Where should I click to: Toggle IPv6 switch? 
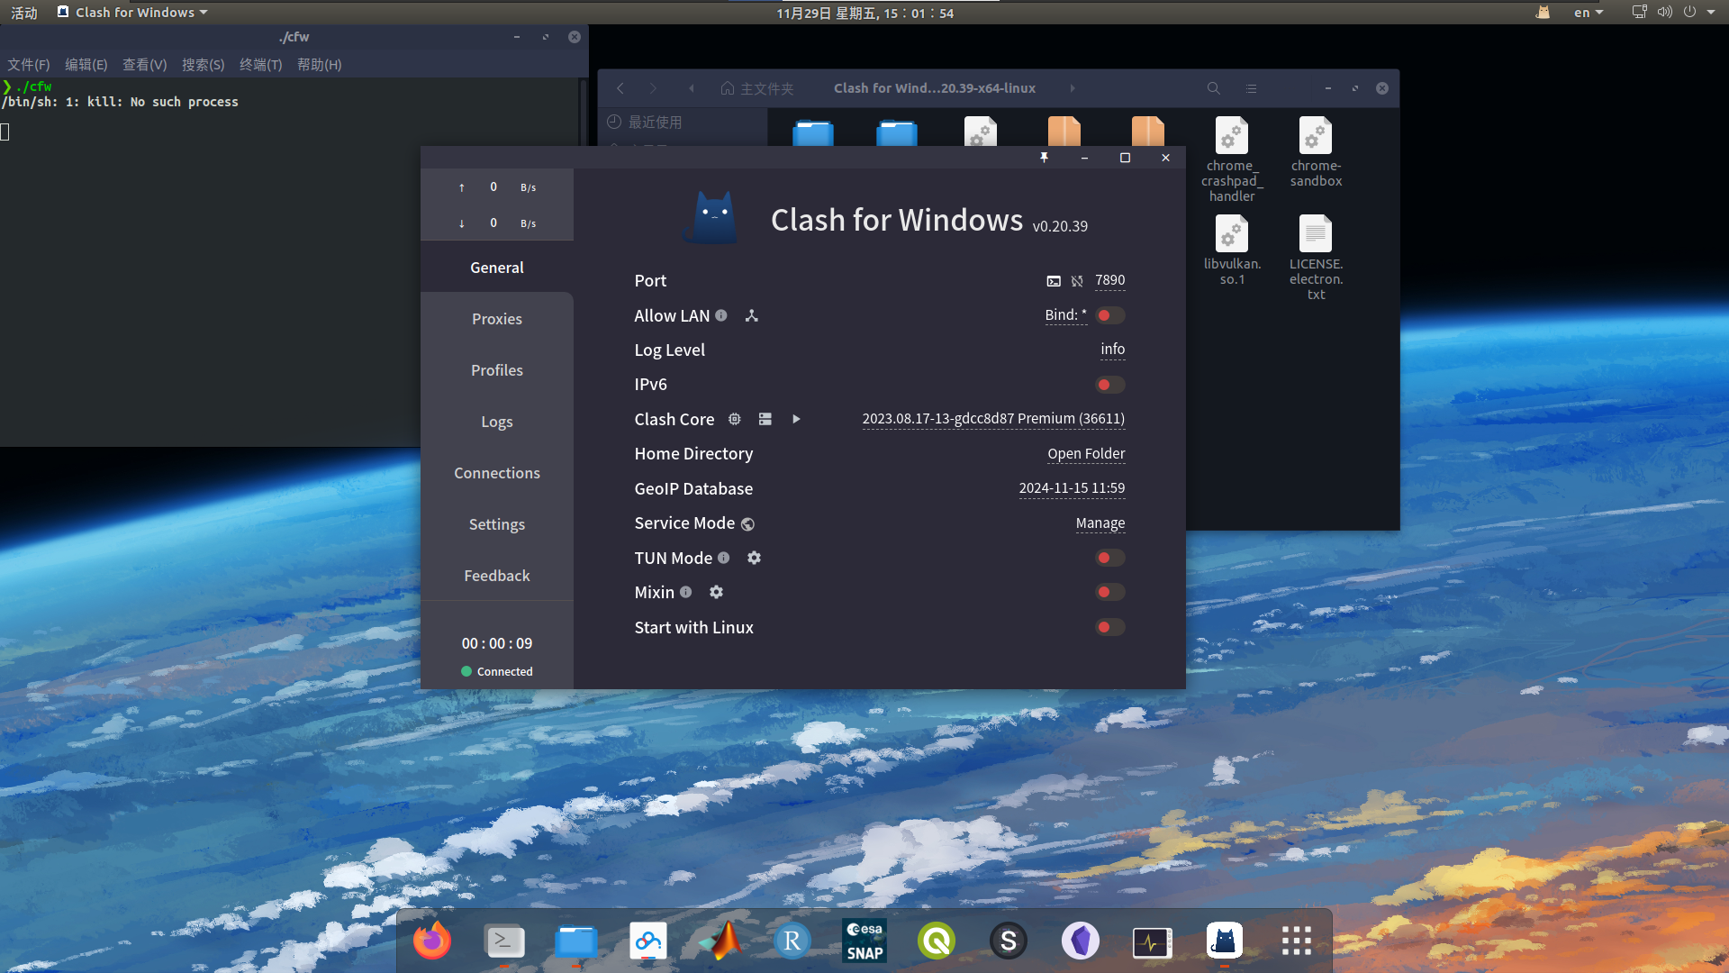(x=1110, y=385)
